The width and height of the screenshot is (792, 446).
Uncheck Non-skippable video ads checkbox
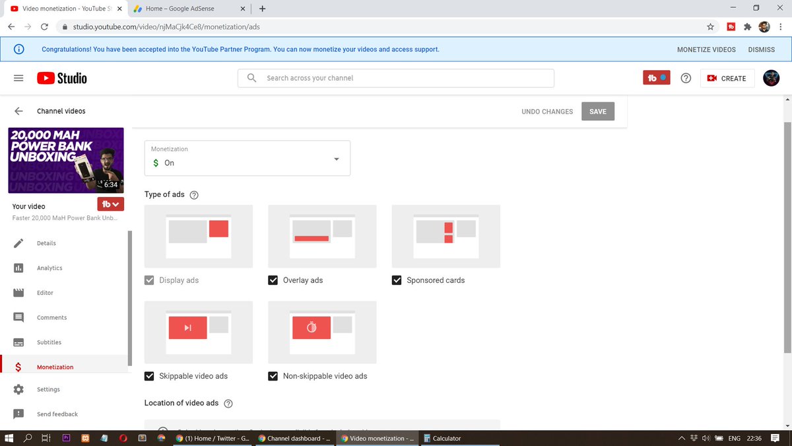coord(273,376)
